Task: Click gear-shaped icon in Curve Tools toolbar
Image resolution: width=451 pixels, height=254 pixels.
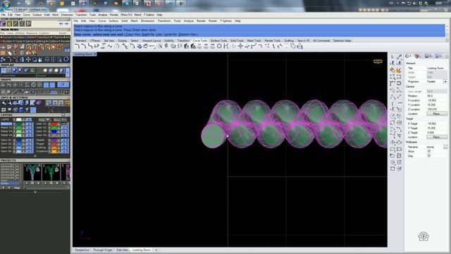Action: [x=219, y=46]
